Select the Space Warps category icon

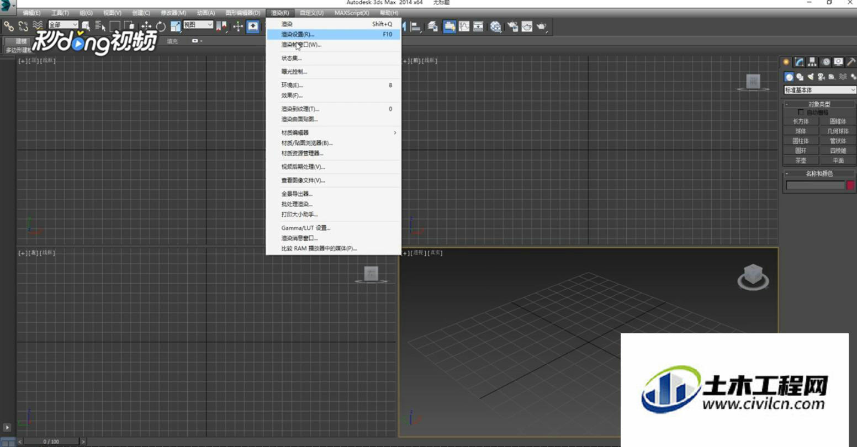click(843, 77)
